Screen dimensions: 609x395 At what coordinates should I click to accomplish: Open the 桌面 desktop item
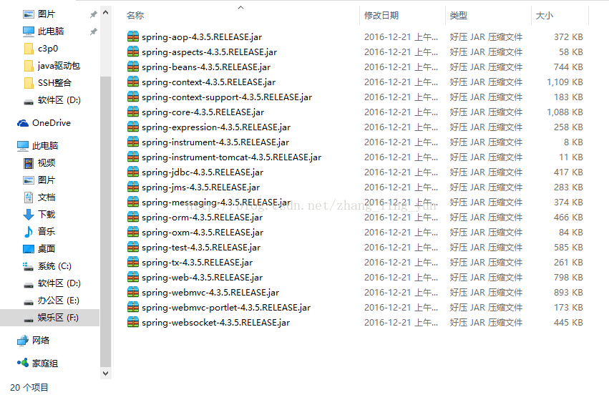(39, 248)
